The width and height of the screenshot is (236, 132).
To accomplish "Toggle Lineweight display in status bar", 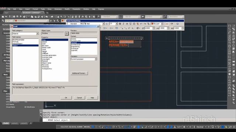I will coord(134,127).
